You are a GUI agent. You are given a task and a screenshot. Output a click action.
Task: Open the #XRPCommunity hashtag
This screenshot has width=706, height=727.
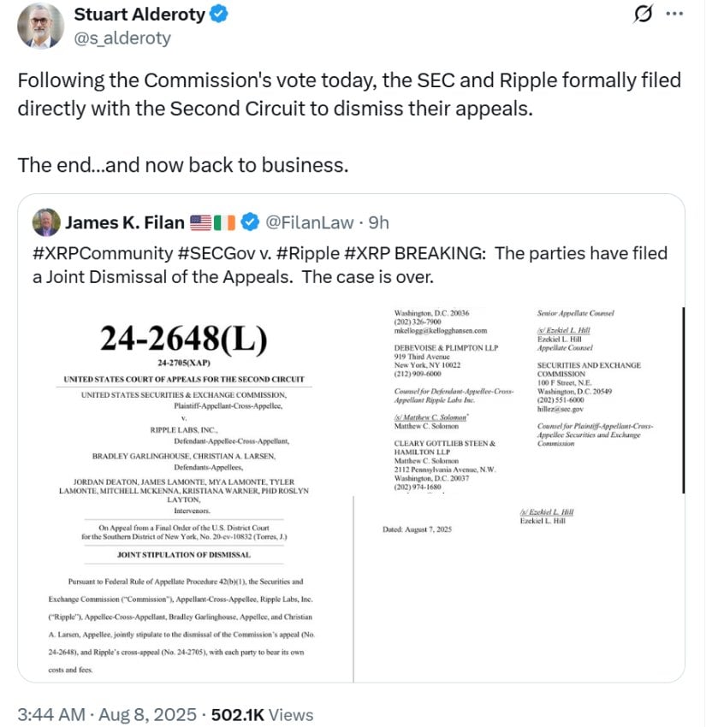point(103,254)
